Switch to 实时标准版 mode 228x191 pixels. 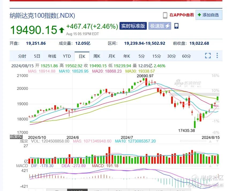pyautogui.click(x=133, y=26)
